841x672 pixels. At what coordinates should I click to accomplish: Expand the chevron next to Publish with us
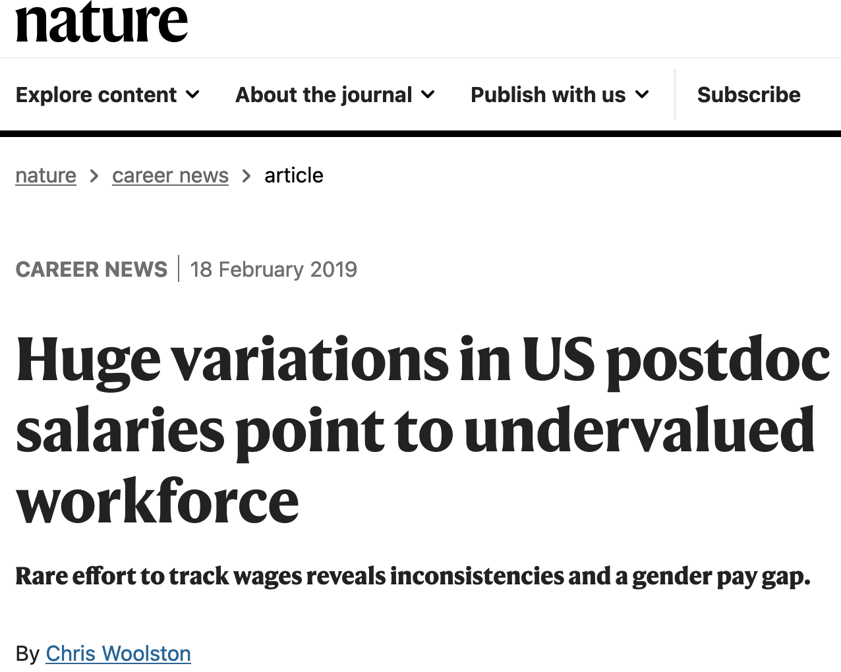642,95
